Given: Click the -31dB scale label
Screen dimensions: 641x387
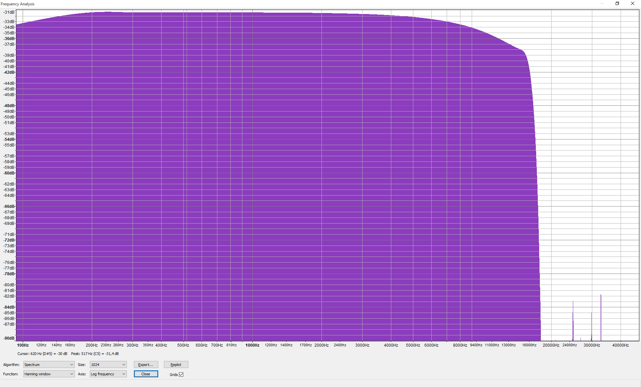Looking at the screenshot, I should tap(9, 12).
